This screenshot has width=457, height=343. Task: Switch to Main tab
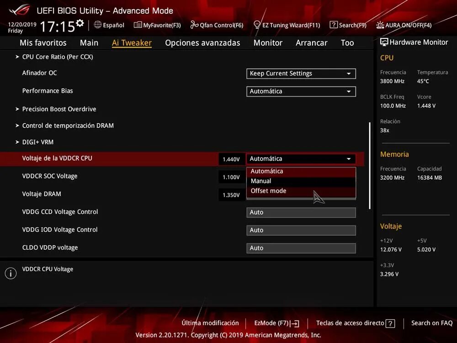pos(89,43)
